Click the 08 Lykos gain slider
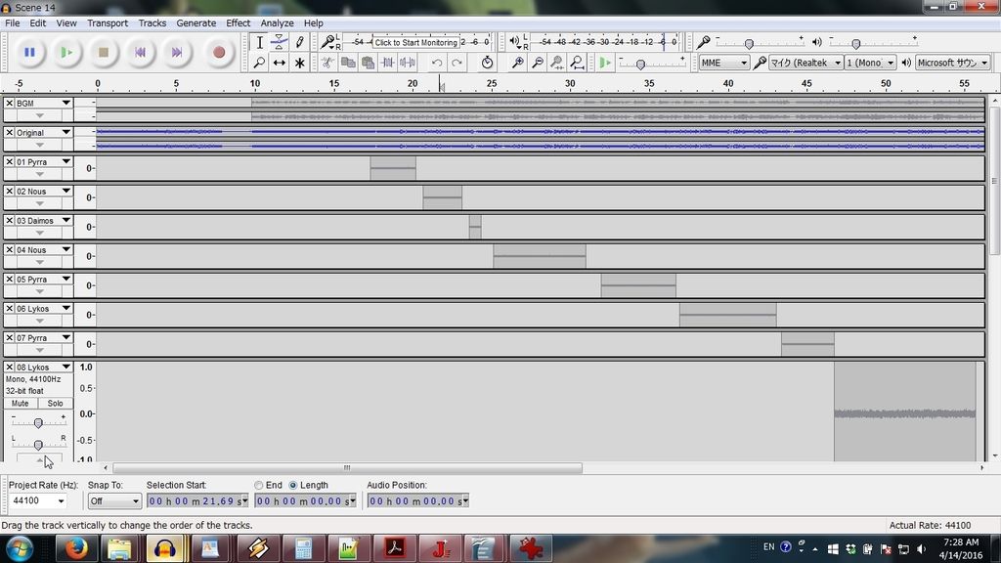The width and height of the screenshot is (1001, 563). click(38, 422)
